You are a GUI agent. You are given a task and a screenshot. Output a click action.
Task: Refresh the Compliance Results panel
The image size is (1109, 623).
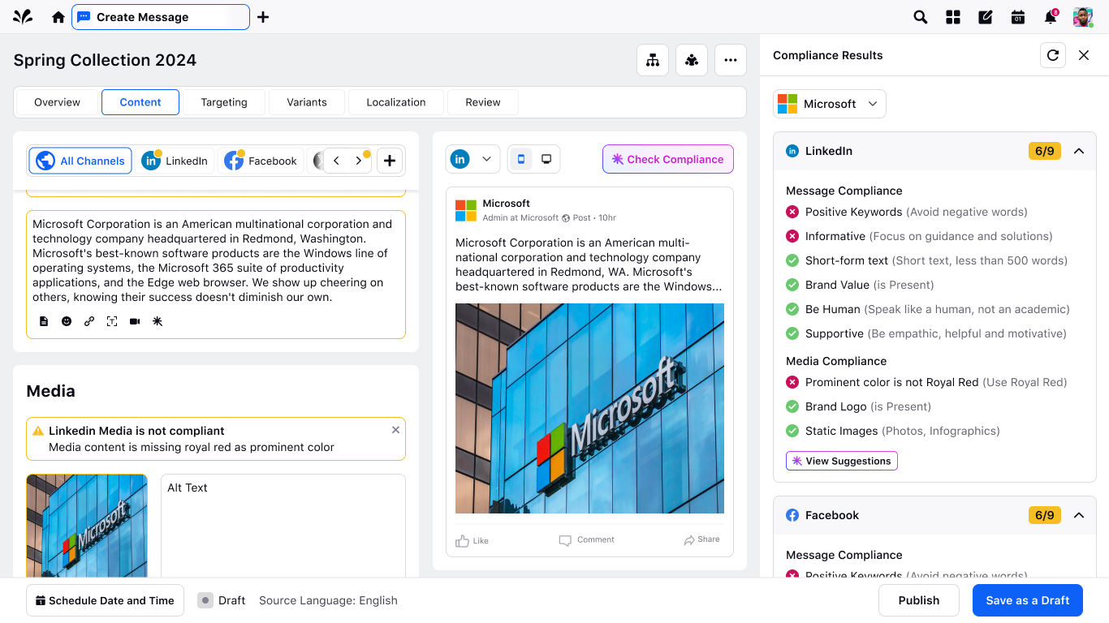pyautogui.click(x=1052, y=55)
